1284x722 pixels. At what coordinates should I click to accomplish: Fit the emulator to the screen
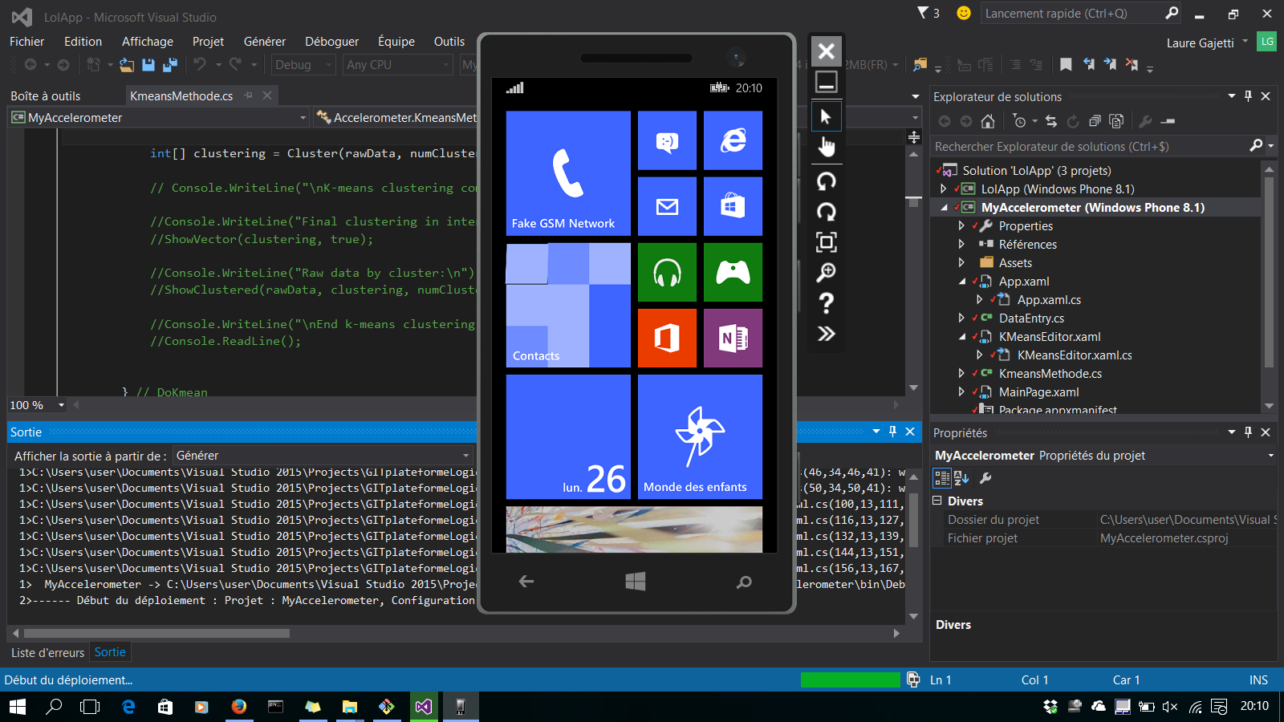tap(827, 241)
